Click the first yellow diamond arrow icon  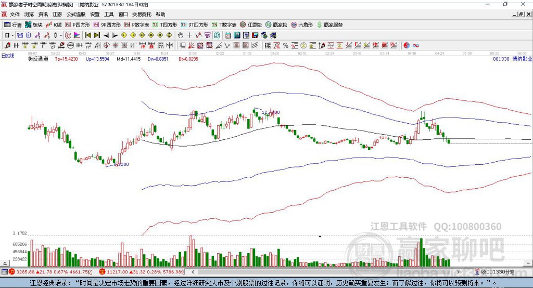coord(124,35)
